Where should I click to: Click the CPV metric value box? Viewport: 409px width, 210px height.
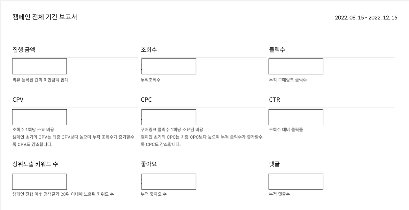click(x=39, y=117)
